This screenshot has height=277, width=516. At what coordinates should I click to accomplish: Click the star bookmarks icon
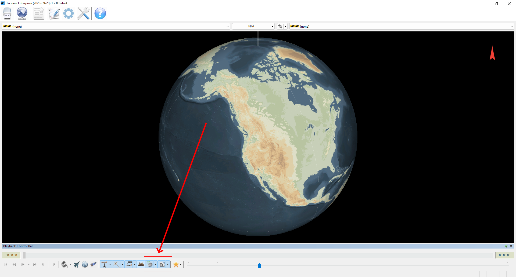tap(176, 264)
